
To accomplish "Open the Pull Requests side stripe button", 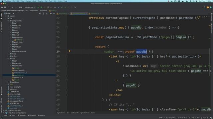I will pos(1,27).
